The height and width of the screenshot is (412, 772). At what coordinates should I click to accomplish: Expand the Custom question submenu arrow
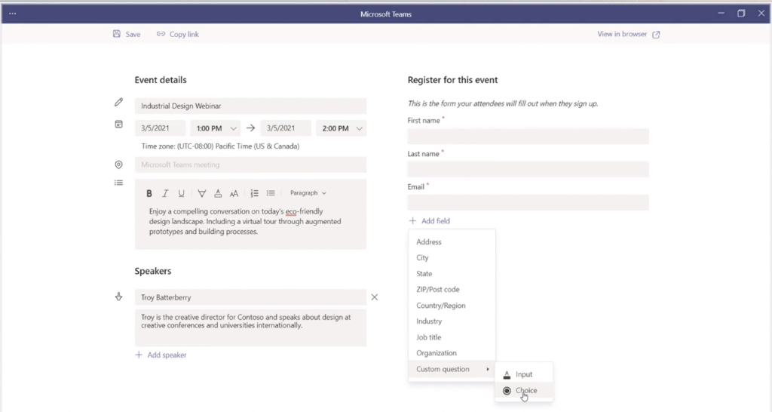[x=488, y=369]
